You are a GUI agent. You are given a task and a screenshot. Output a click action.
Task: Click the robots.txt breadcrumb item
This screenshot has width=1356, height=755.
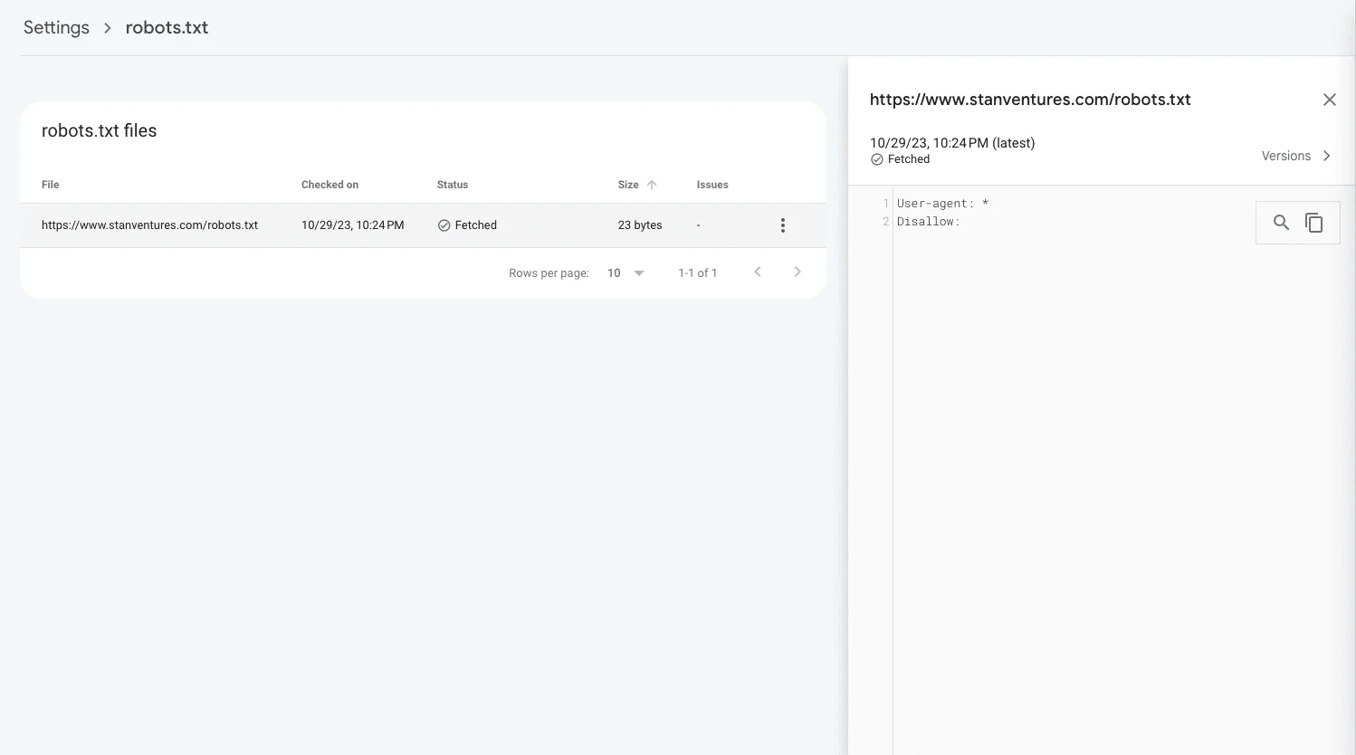pyautogui.click(x=167, y=27)
